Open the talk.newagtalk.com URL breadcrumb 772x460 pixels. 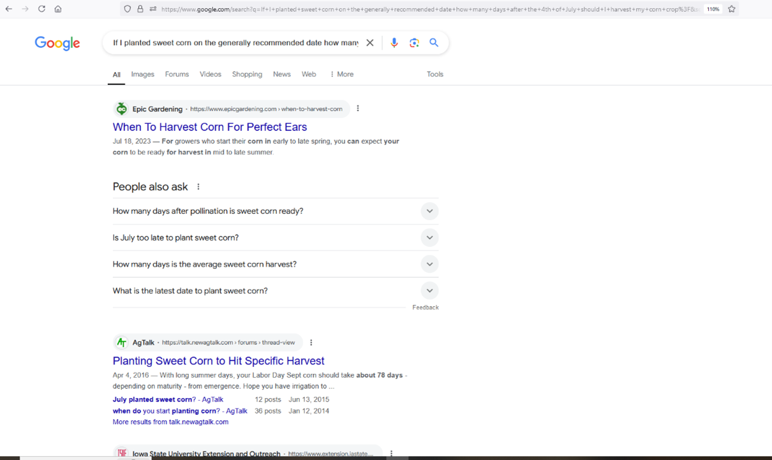(x=228, y=343)
